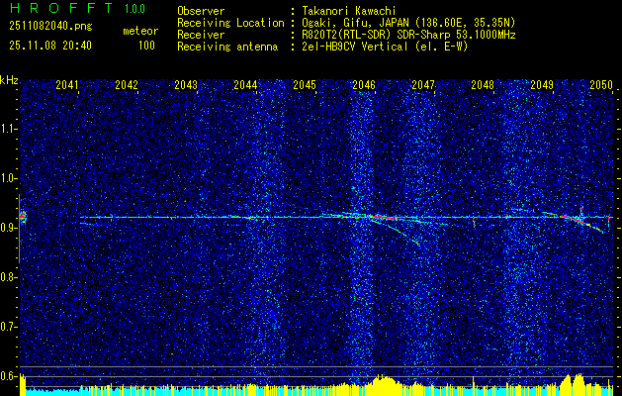Screen dimensions: 622x396
Task: Click the 1.0 kHz axis label
Action: (x=8, y=178)
